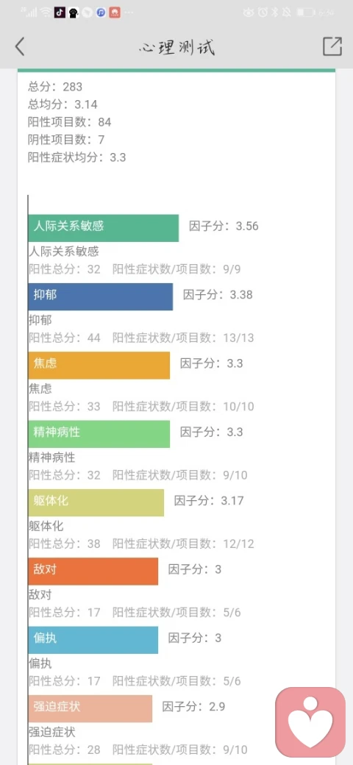
Task: Tap the alarm clock status icon
Action: [263, 13]
